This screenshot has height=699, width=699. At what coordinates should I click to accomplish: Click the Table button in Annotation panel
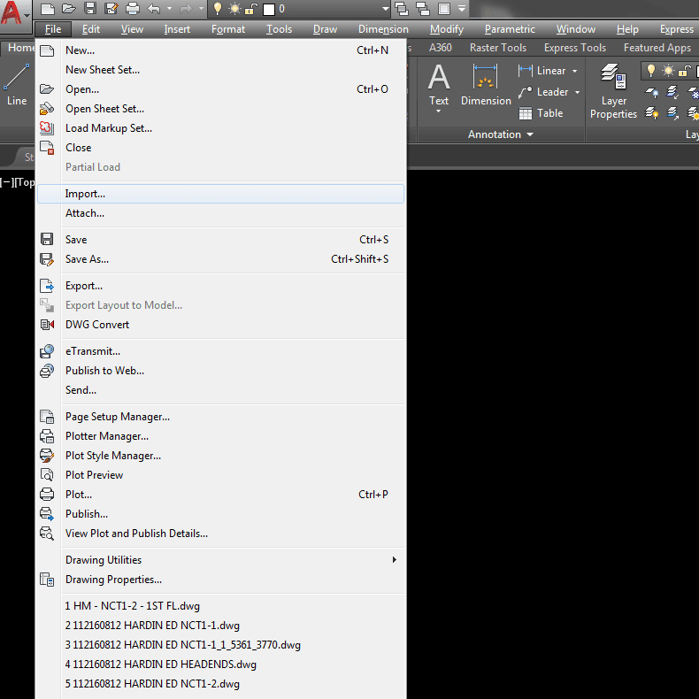click(542, 113)
